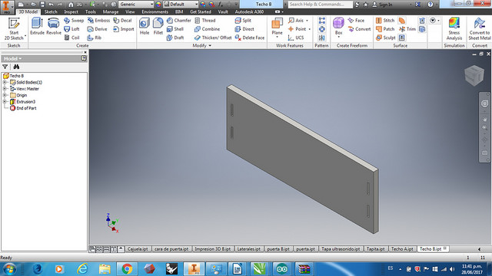Select the Rib tool
492x276 pixels.
pyautogui.click(x=95, y=38)
